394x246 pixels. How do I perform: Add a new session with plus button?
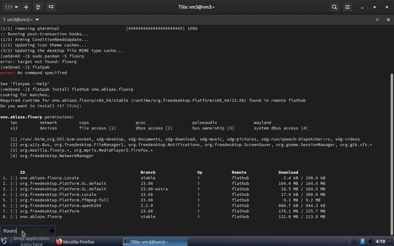tap(26, 7)
